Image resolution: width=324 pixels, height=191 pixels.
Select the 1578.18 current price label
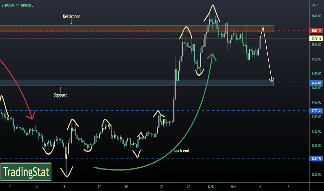[x=316, y=39]
